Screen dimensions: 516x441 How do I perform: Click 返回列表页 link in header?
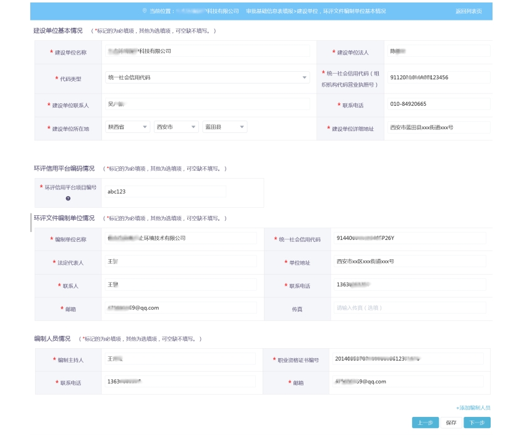click(468, 11)
